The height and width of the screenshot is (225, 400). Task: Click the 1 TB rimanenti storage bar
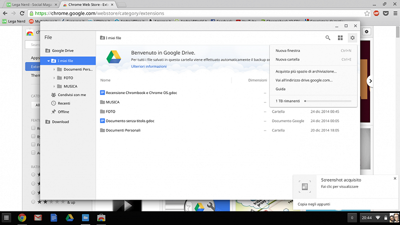click(x=328, y=101)
